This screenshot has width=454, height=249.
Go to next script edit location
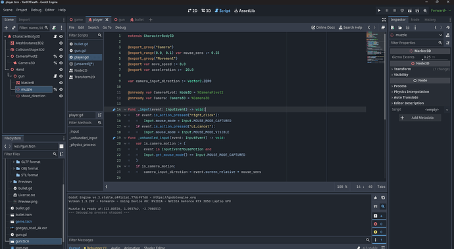click(x=374, y=28)
